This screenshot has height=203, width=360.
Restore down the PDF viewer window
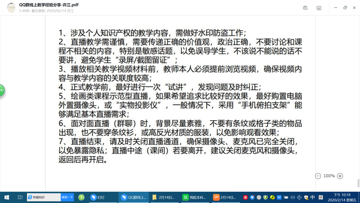(345, 8)
